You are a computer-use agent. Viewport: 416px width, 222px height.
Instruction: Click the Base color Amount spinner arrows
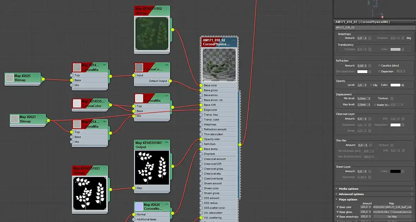pos(370,207)
